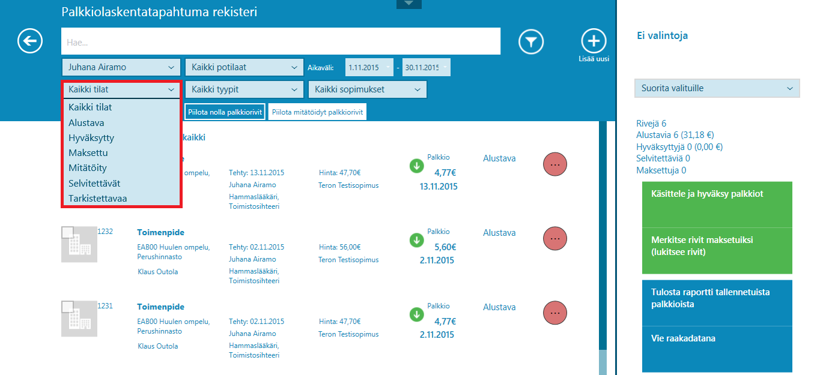Viewport: 817px width, 375px height.
Task: Open red options menu for row 1231
Action: [x=555, y=313]
